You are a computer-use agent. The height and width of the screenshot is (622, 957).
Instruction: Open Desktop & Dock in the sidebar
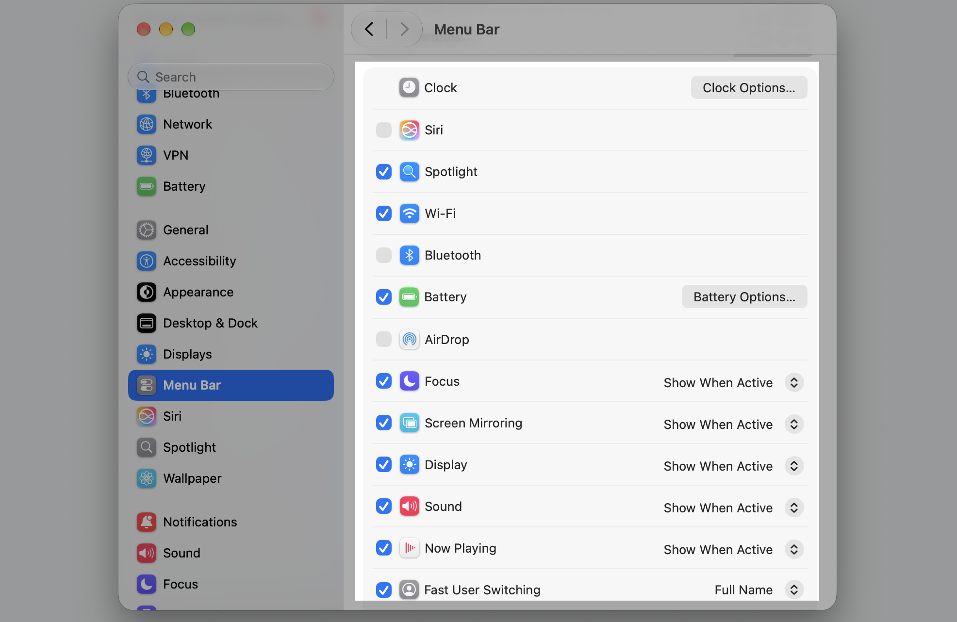pyautogui.click(x=231, y=323)
